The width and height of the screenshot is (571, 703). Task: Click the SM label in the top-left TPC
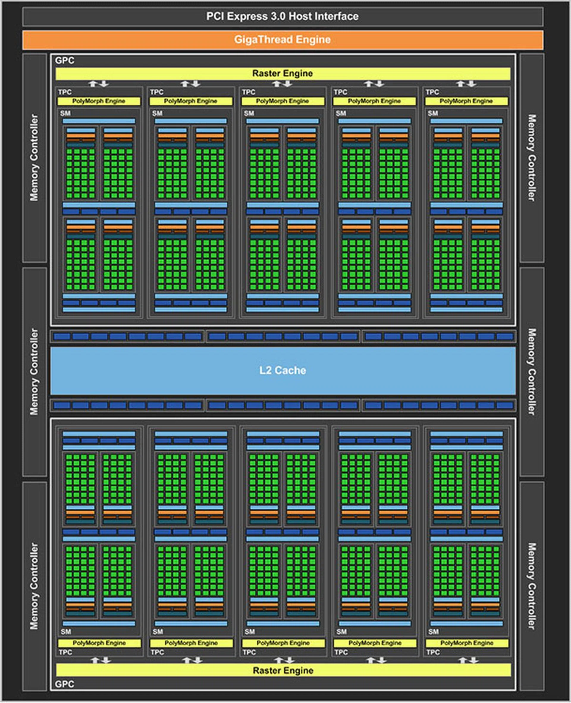pyautogui.click(x=65, y=113)
